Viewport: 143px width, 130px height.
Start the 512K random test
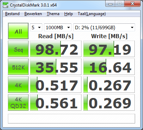[x=18, y=67]
